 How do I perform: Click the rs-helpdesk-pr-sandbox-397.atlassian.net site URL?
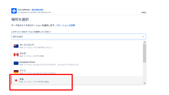click(x=34, y=12)
